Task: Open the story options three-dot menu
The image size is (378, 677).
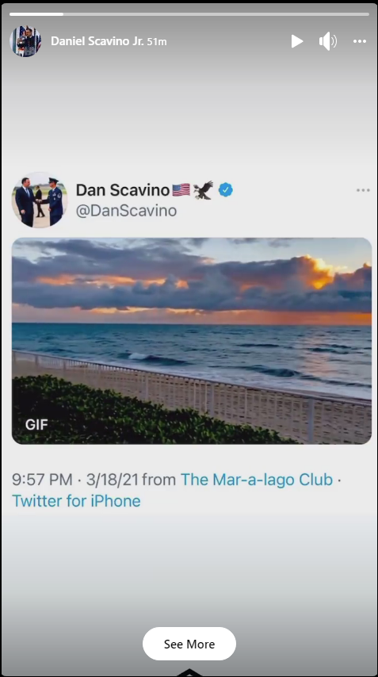Action: [x=360, y=41]
